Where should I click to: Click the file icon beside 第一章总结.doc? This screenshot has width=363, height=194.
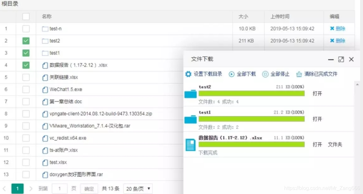coord(45,102)
